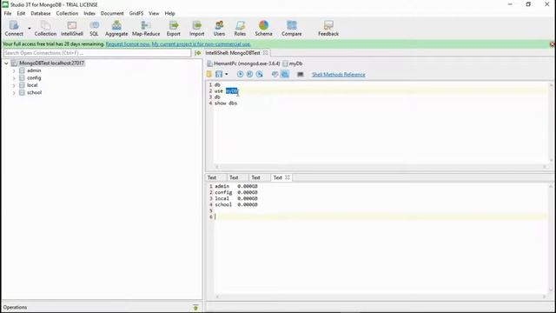Open the Map-Reduce tool
Screen dimensions: 556x313
[146, 28]
